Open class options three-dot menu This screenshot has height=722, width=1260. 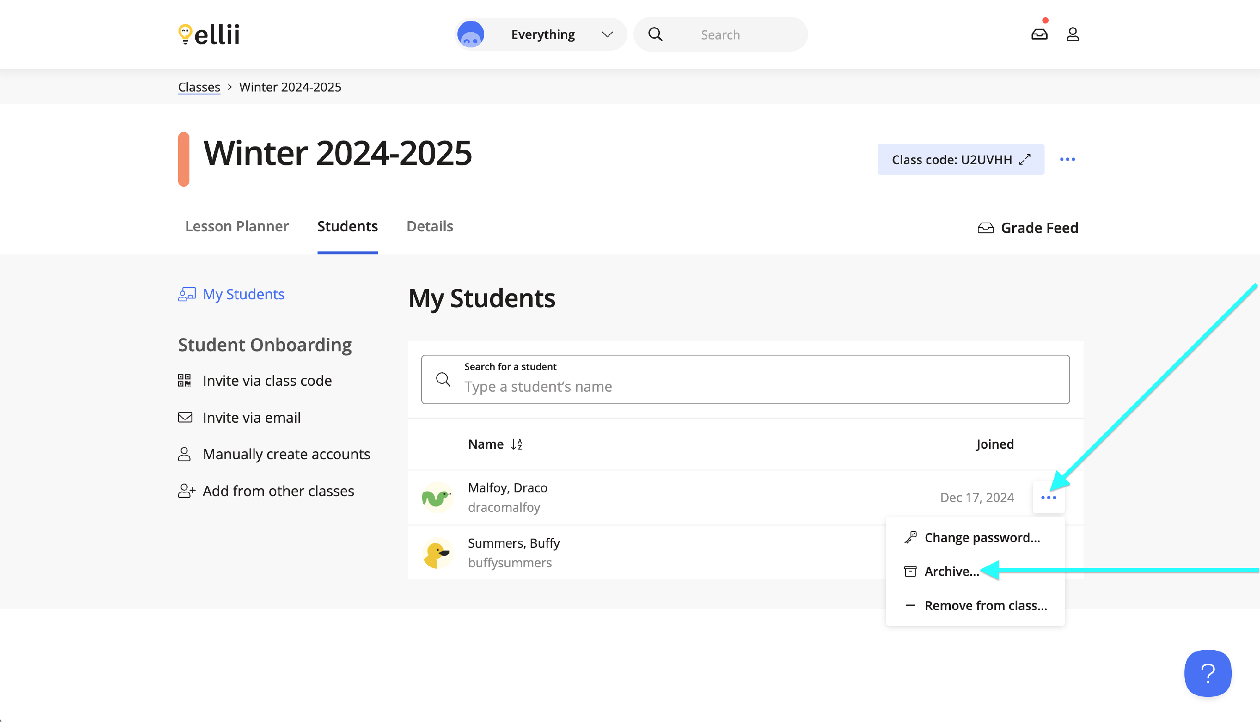[1068, 160]
